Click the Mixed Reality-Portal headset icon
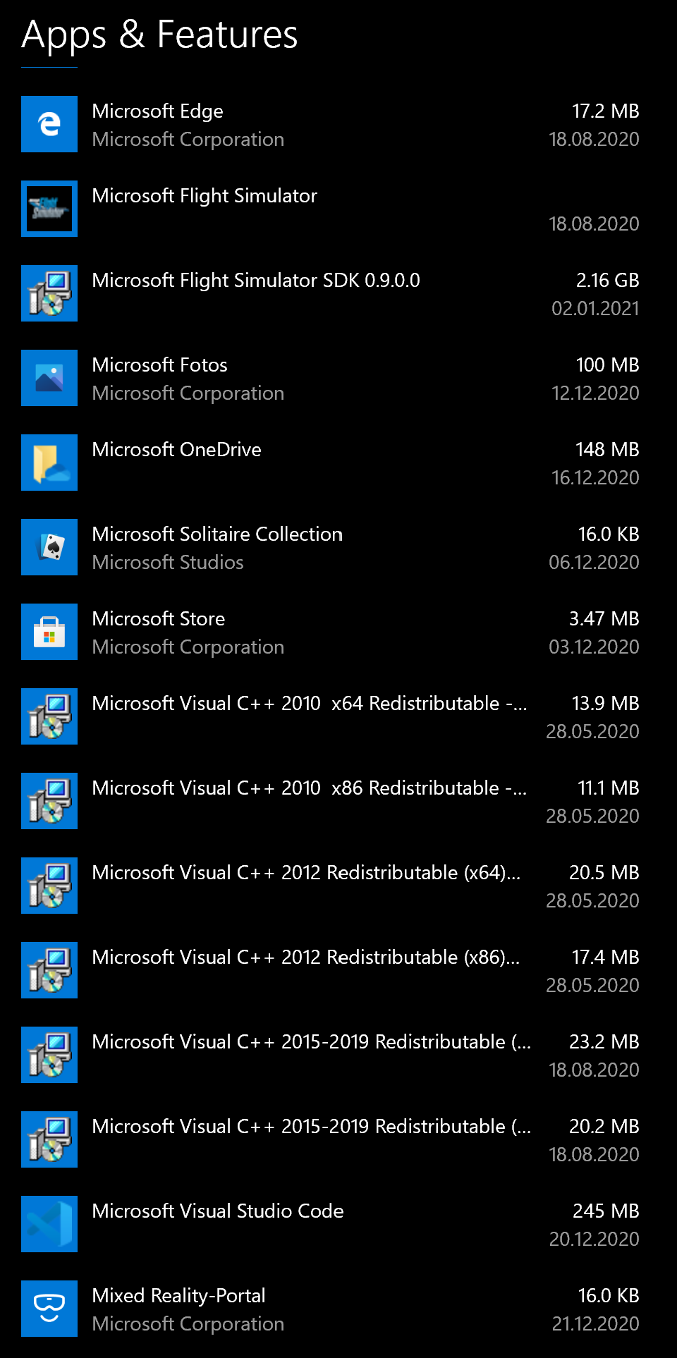The height and width of the screenshot is (1358, 677). [49, 1309]
